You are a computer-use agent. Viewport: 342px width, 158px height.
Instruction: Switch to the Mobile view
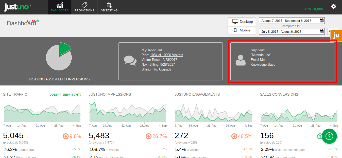coord(242,30)
